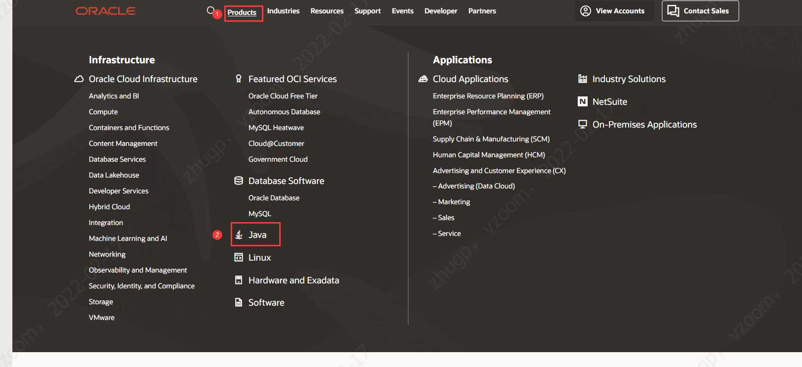Open Observability and Management
802x367 pixels.
[x=138, y=270]
